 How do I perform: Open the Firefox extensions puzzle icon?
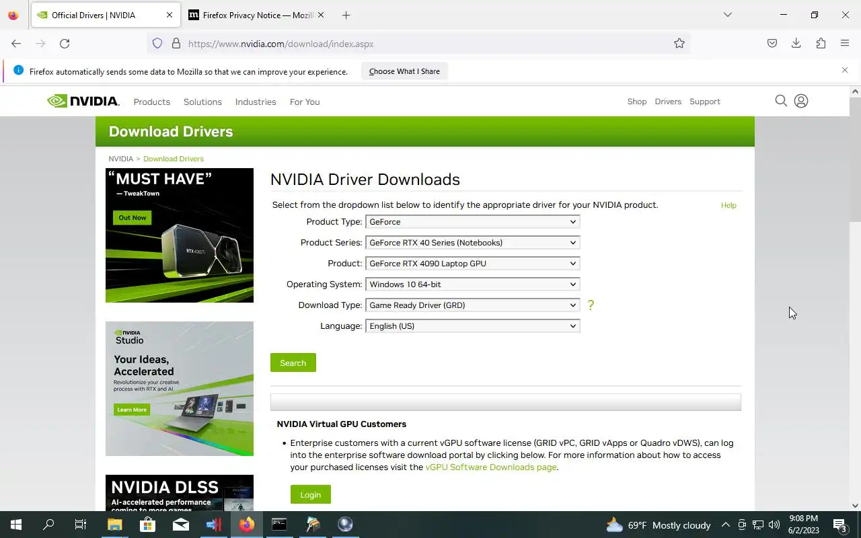click(x=821, y=44)
